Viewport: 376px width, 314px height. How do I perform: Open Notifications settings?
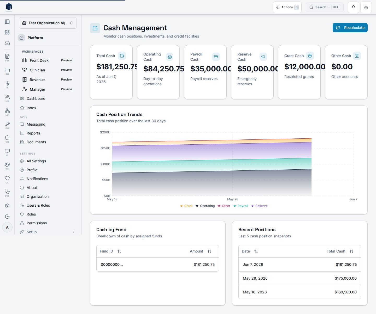click(x=48, y=179)
